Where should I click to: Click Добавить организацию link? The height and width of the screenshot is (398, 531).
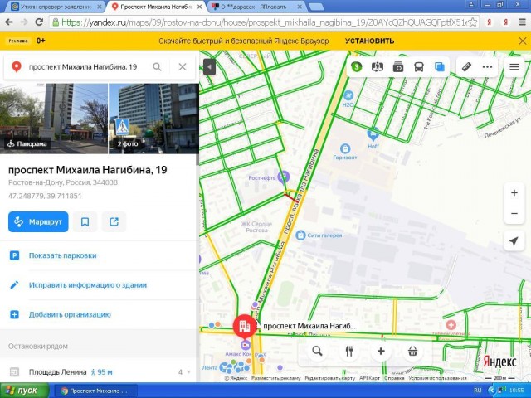click(x=70, y=314)
